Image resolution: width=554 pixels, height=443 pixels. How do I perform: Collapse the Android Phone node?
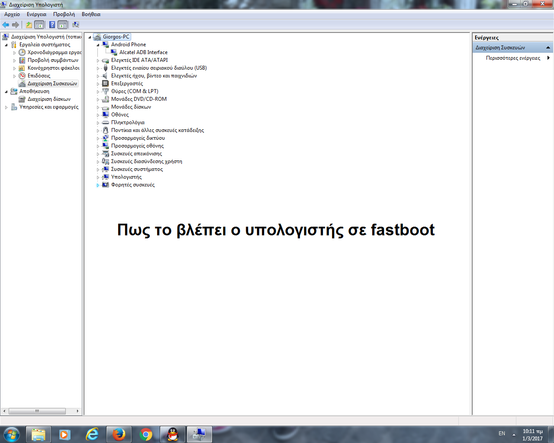click(x=98, y=45)
